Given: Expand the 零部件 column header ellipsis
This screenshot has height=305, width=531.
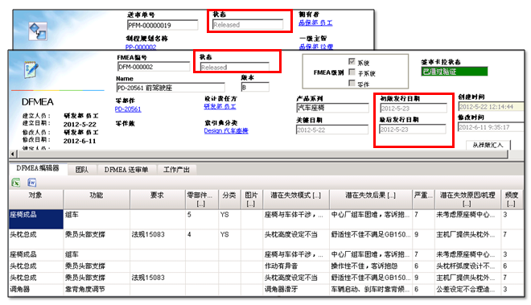Looking at the screenshot, I should 200,204.
